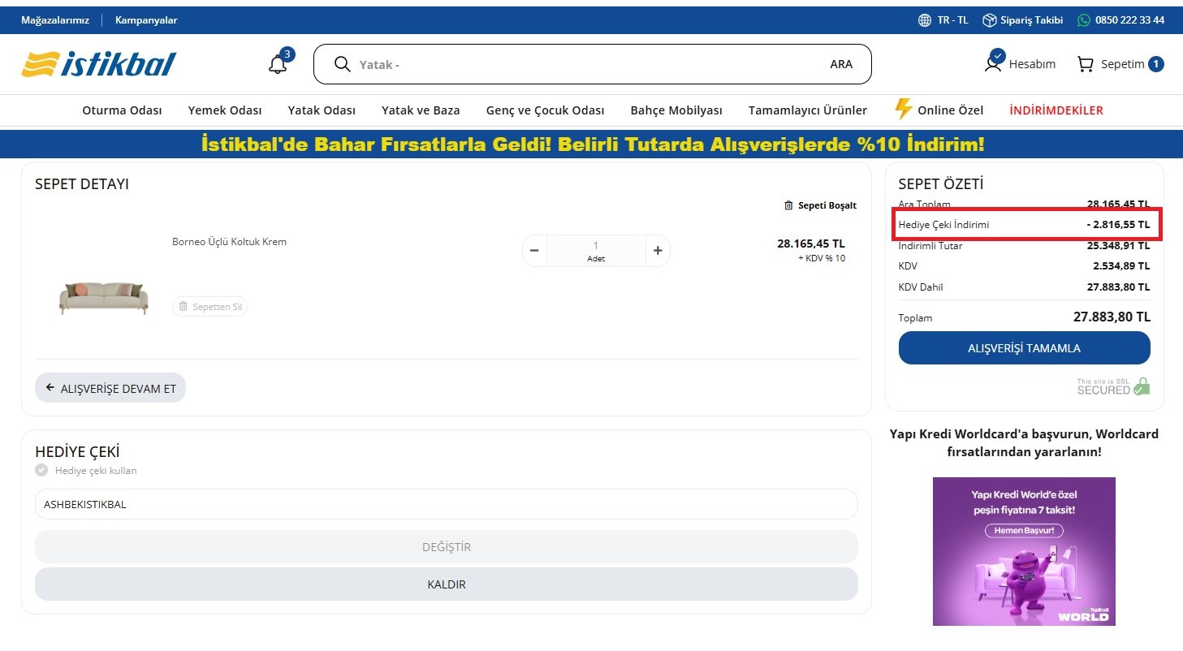This screenshot has height=651, width=1183.
Task: Click the yellow spring campaign banner
Action: pos(592,144)
